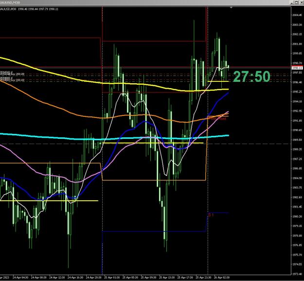Screen dimensions: 304x281
Task: Click the XAUUSD,M30 OHLC header text
Action: pyautogui.click(x=29, y=9)
